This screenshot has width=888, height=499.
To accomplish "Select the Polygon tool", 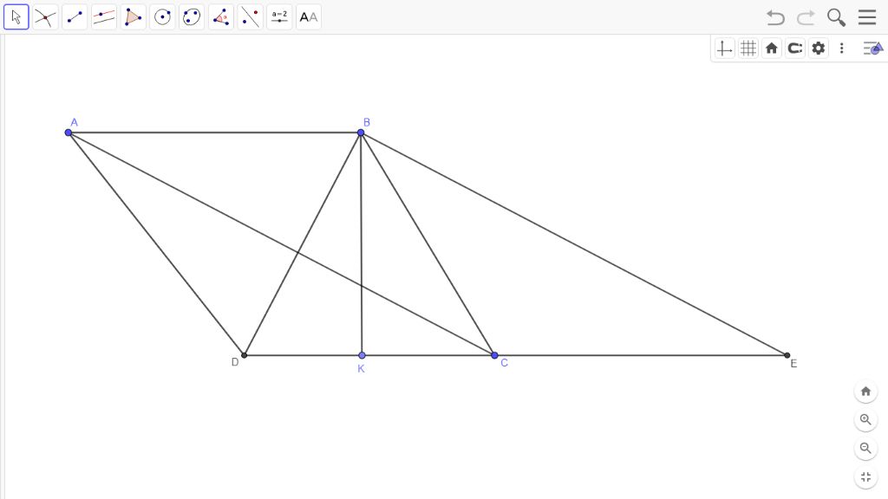I will [133, 17].
